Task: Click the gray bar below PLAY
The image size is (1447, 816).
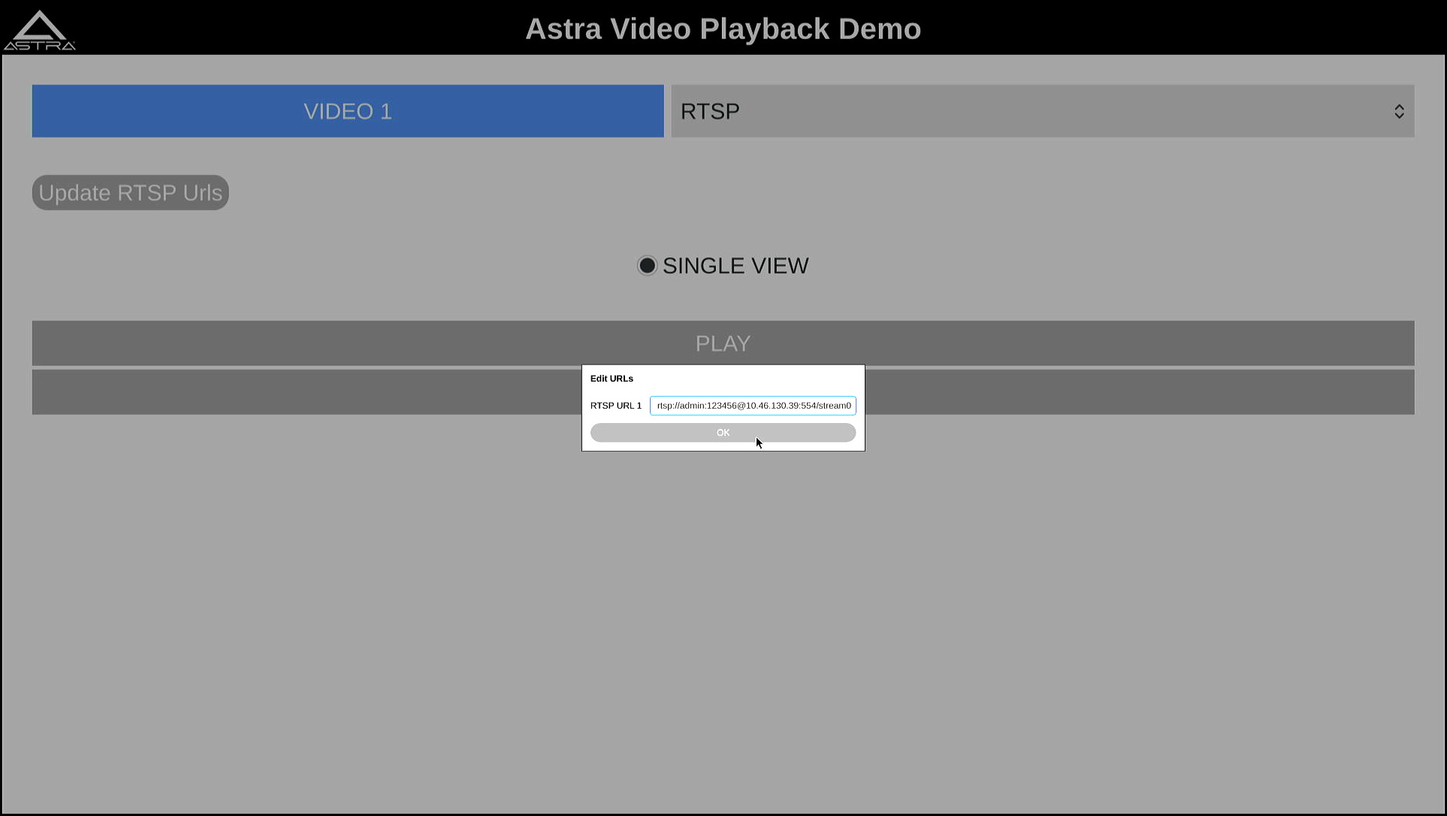Action: tap(301, 391)
